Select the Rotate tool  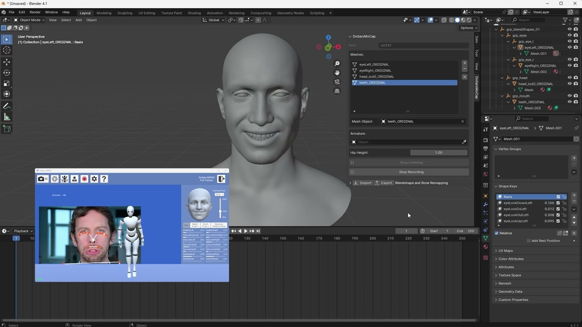(x=6, y=73)
